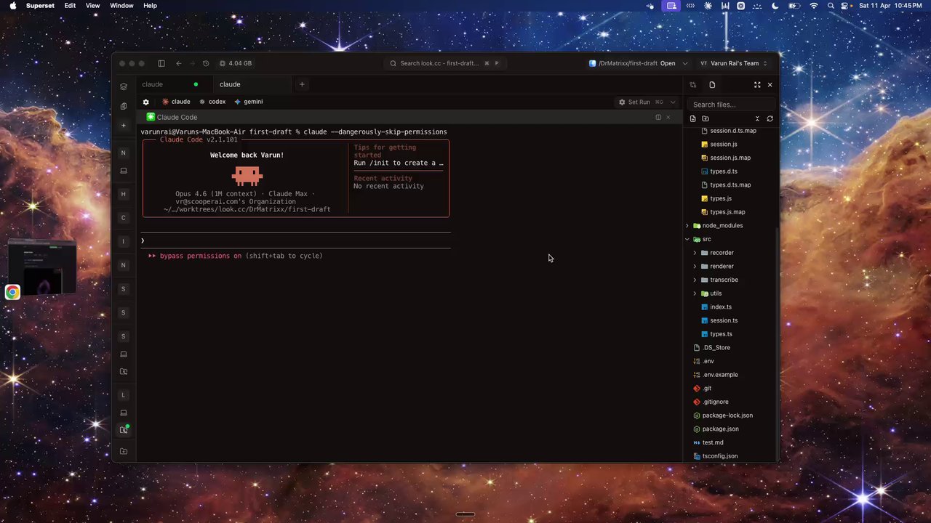
Task: Open the worktree folder icon with green dot
Action: [x=124, y=430]
